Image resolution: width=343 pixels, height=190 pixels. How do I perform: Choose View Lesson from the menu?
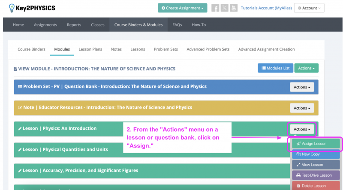tap(316, 165)
